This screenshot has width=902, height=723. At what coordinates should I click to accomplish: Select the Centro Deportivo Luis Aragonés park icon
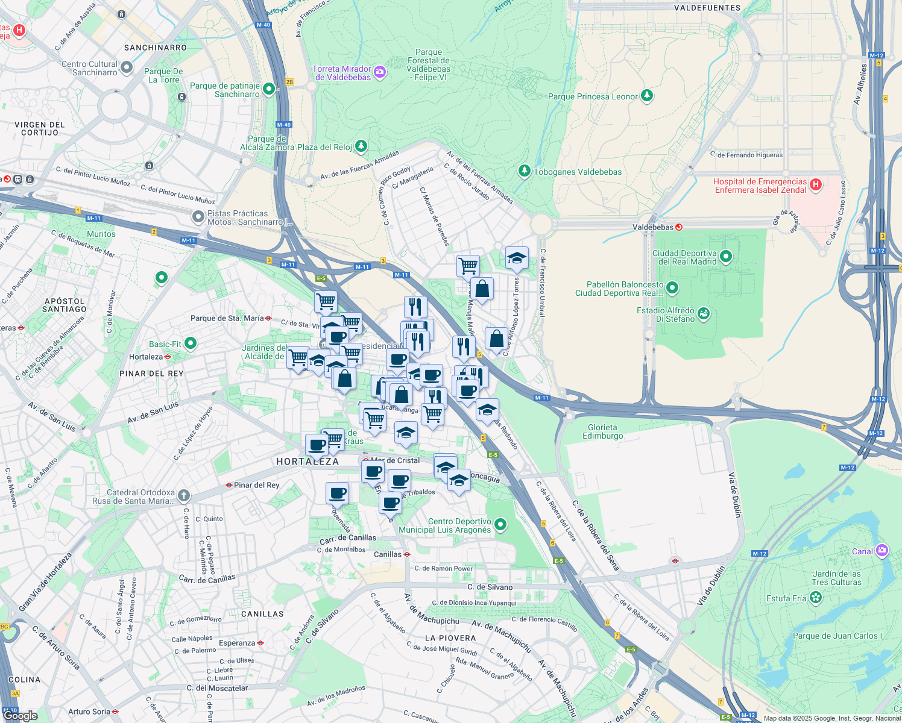tap(501, 524)
